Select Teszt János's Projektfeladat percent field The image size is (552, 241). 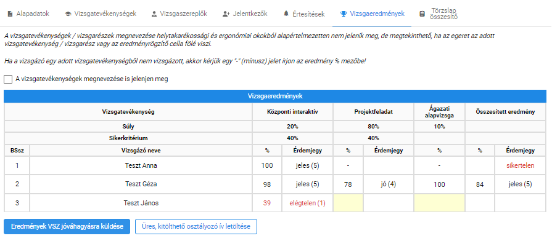tap(348, 203)
